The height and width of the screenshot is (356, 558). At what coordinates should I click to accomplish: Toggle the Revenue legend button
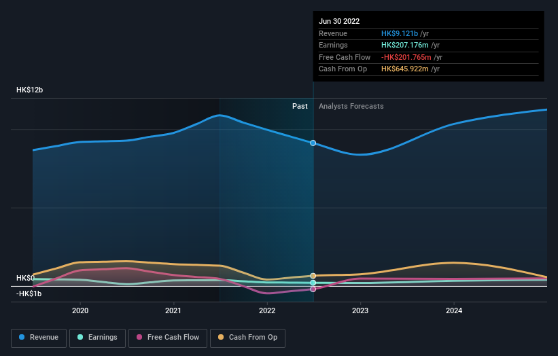pos(39,338)
